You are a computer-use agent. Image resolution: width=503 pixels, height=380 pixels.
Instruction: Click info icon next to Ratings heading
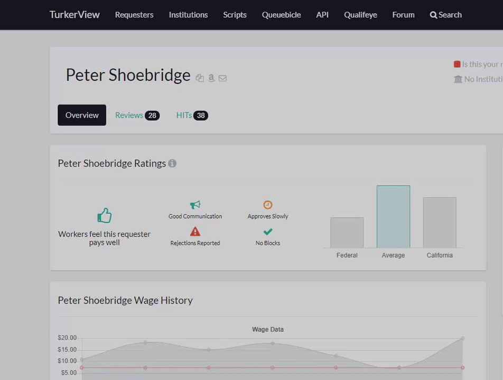tap(172, 164)
